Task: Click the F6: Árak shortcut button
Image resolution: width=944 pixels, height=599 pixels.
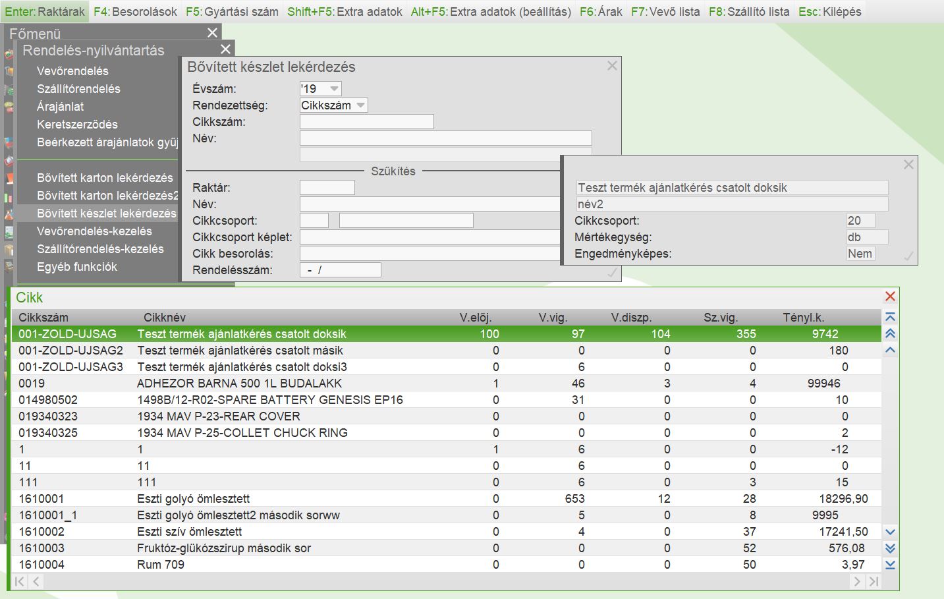Action: click(601, 12)
